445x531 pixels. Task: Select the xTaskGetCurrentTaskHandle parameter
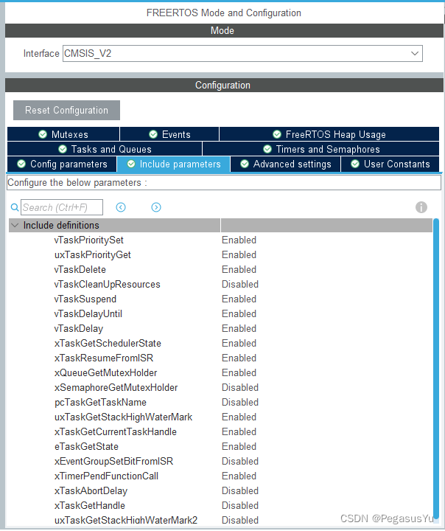click(116, 431)
